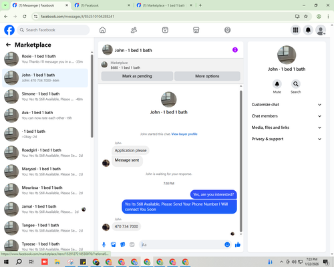Click More options button
This screenshot has height=267, width=334.
tap(207, 76)
